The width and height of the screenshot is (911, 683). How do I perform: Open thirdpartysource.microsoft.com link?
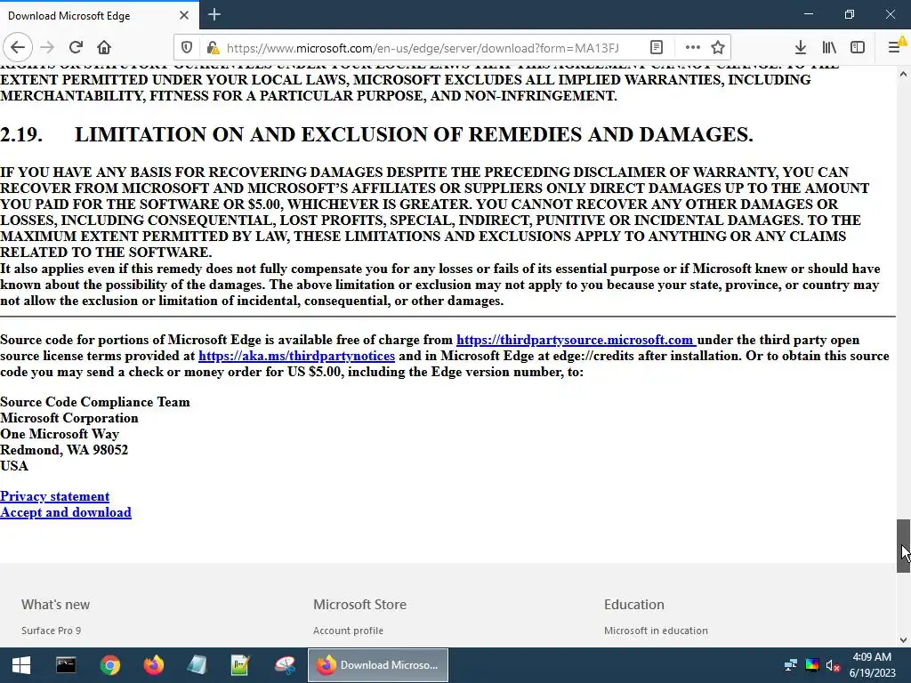click(x=576, y=340)
